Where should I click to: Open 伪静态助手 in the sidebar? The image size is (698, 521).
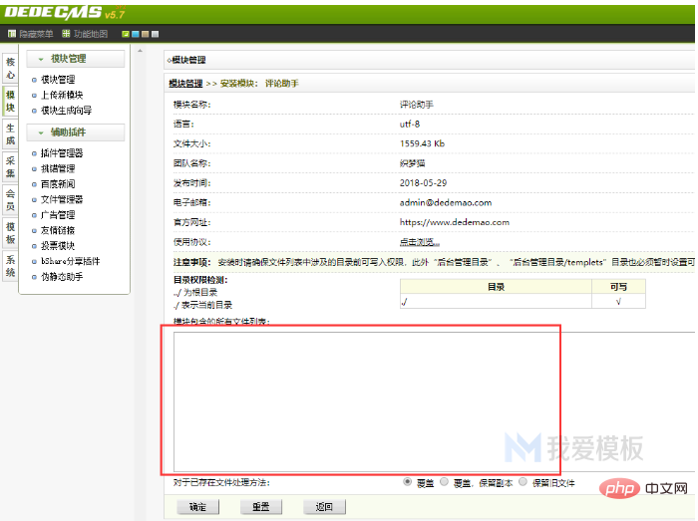[62, 277]
